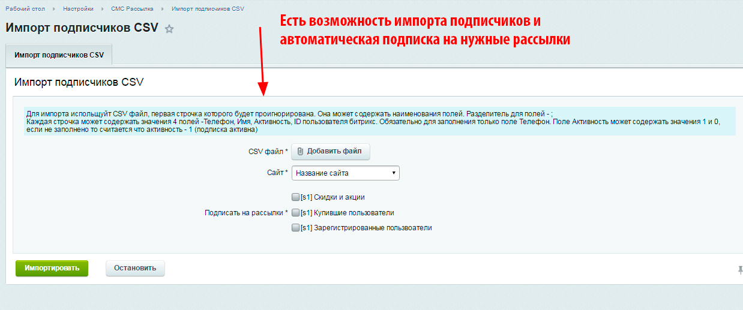
Task: Expand breadcrumb arrow after СМС Рассылка
Action: pyautogui.click(x=163, y=10)
